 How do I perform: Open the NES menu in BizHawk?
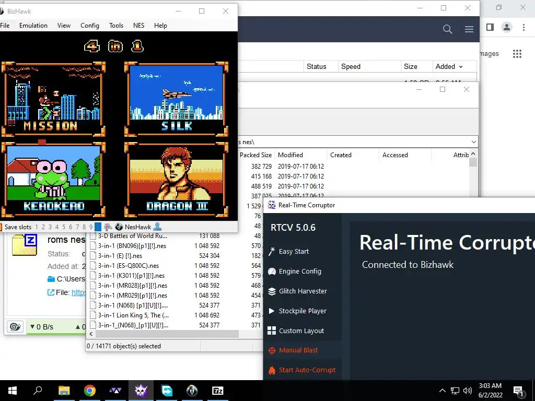point(138,26)
